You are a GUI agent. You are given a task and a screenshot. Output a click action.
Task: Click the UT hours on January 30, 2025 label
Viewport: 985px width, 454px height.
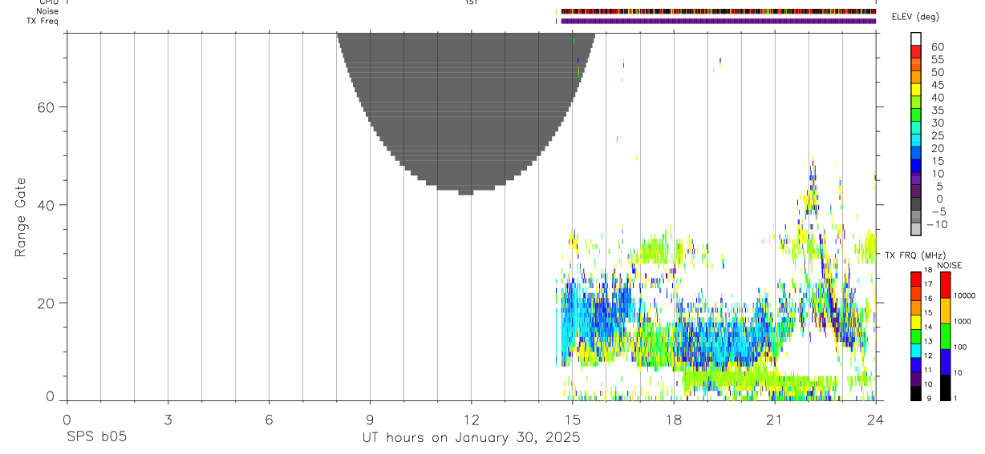(x=471, y=437)
